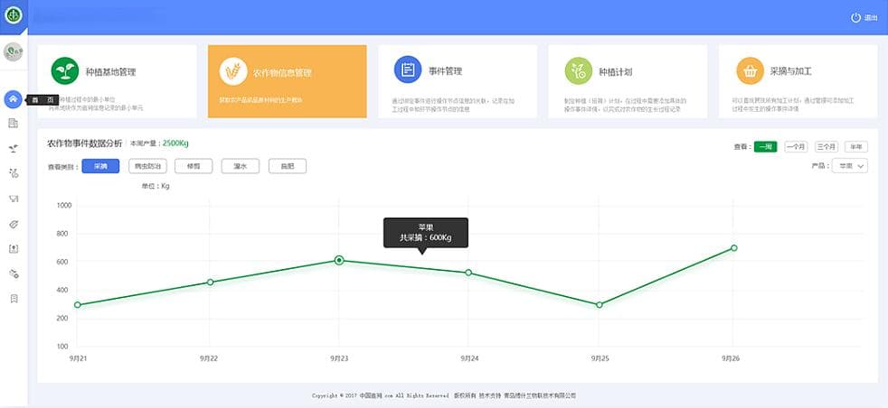Open the bookmark sidebar icon at bottom

click(x=14, y=299)
